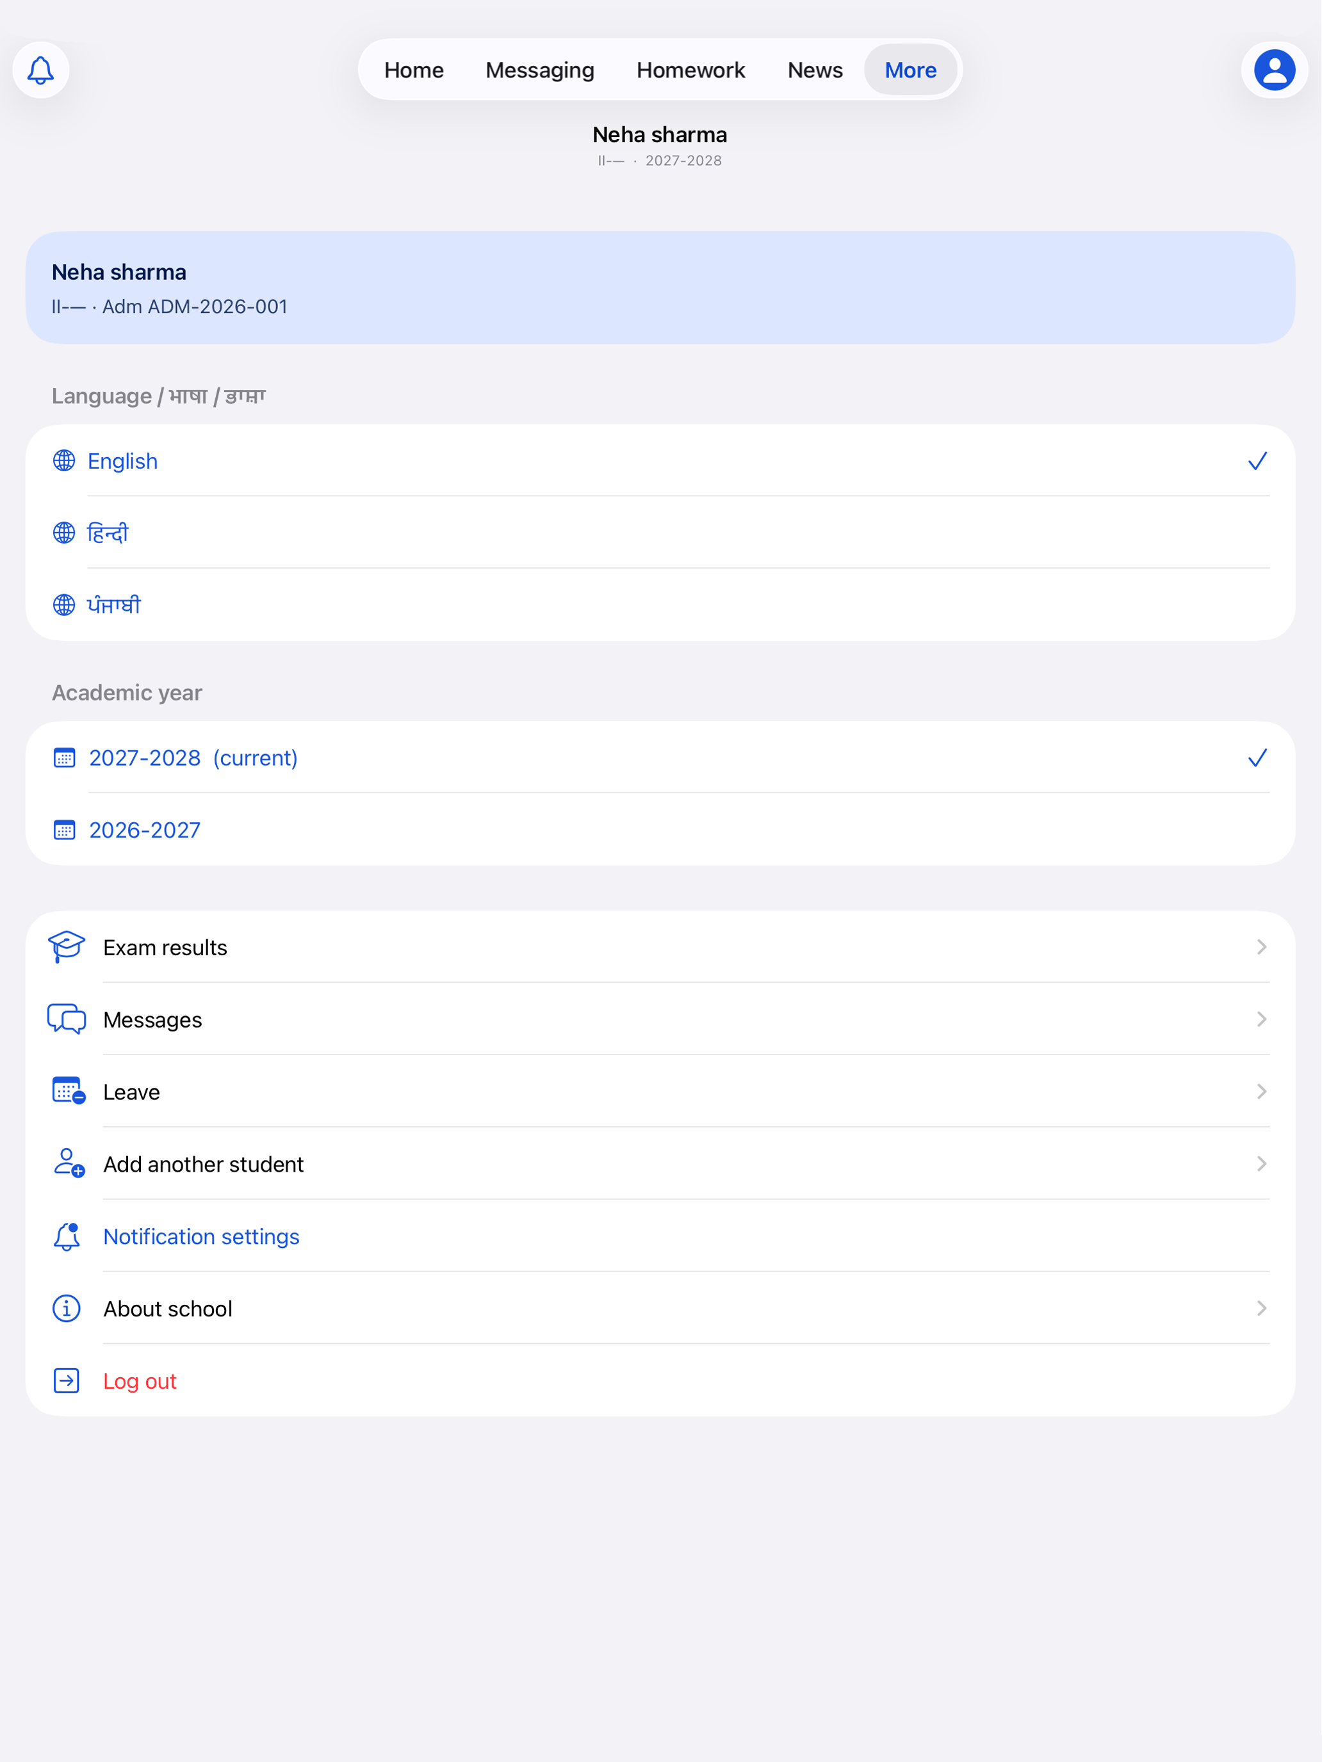Screen dimensions: 1322x1762
Task: Click the bell-badge Notification settings icon
Action: (66, 1236)
